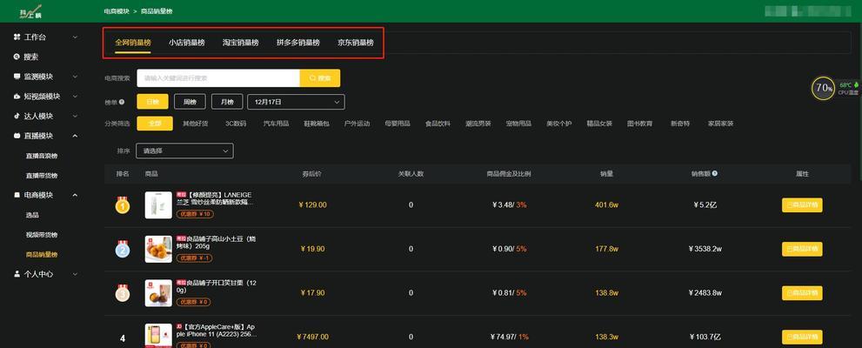Image resolution: width=862 pixels, height=348 pixels.
Task: Filter by 户外运动 category
Action: coord(357,124)
